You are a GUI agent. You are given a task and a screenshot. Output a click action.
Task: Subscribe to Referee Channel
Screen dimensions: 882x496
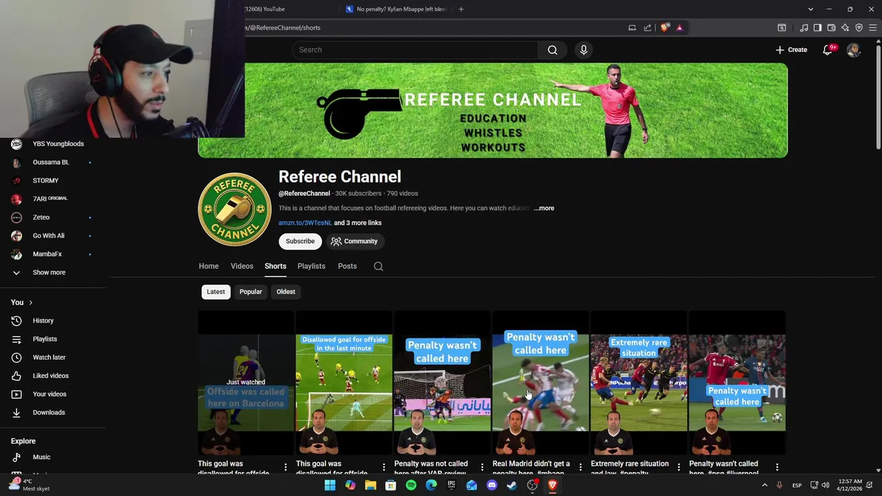click(300, 241)
